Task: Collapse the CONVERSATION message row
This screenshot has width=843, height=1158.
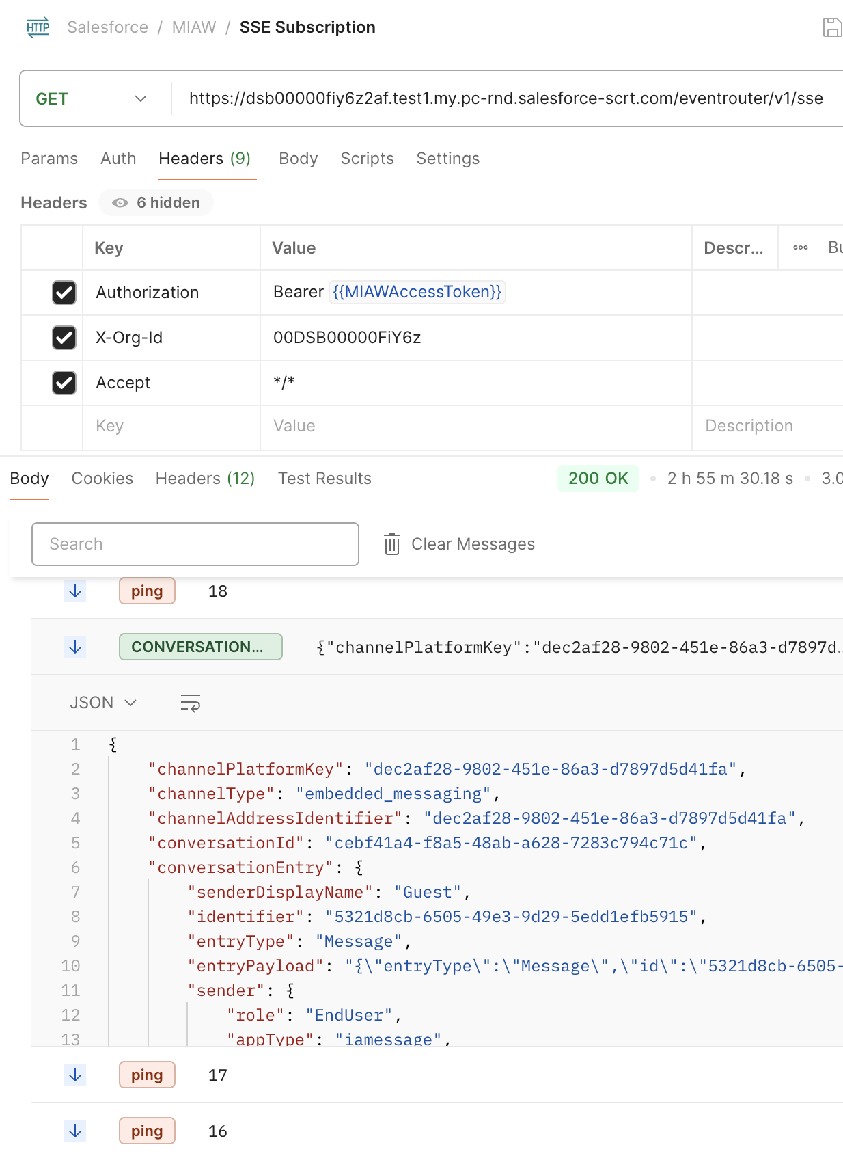Action: pyautogui.click(x=437, y=647)
